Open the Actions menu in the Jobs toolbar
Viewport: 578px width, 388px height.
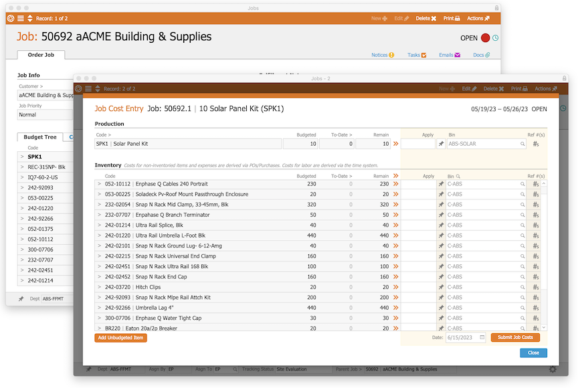478,19
